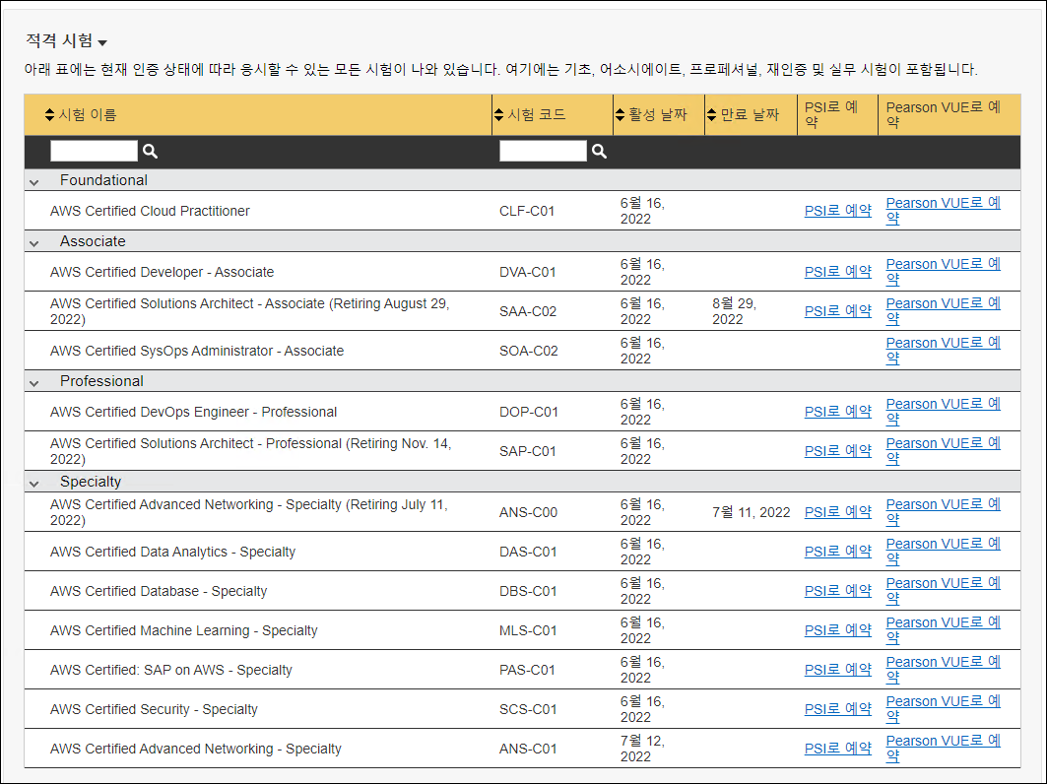The width and height of the screenshot is (1047, 784).
Task: Click the search icon beside the exam name filter
Action: click(x=151, y=152)
